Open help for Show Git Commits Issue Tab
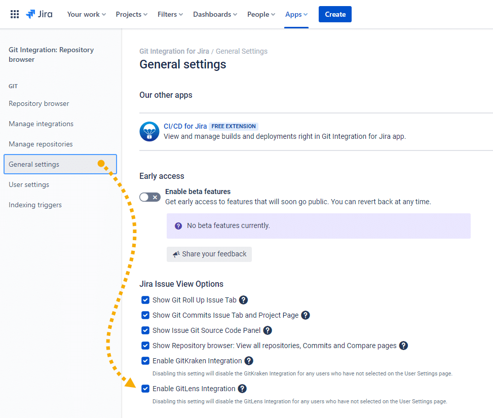 pos(306,315)
